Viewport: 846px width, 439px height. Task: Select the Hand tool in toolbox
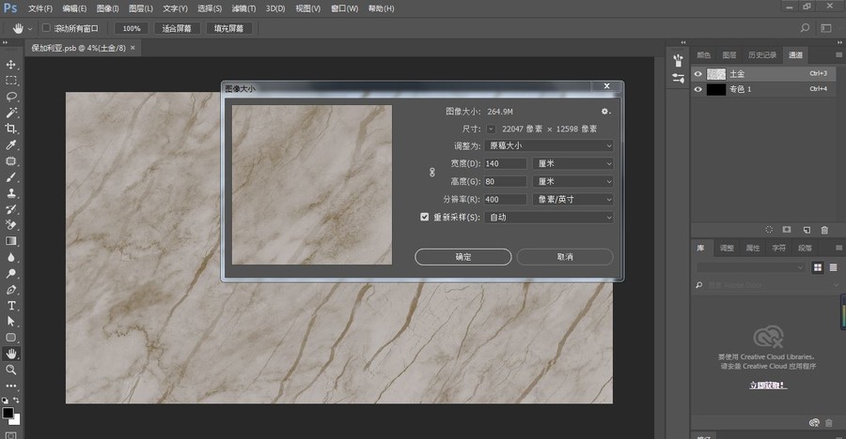pyautogui.click(x=10, y=354)
